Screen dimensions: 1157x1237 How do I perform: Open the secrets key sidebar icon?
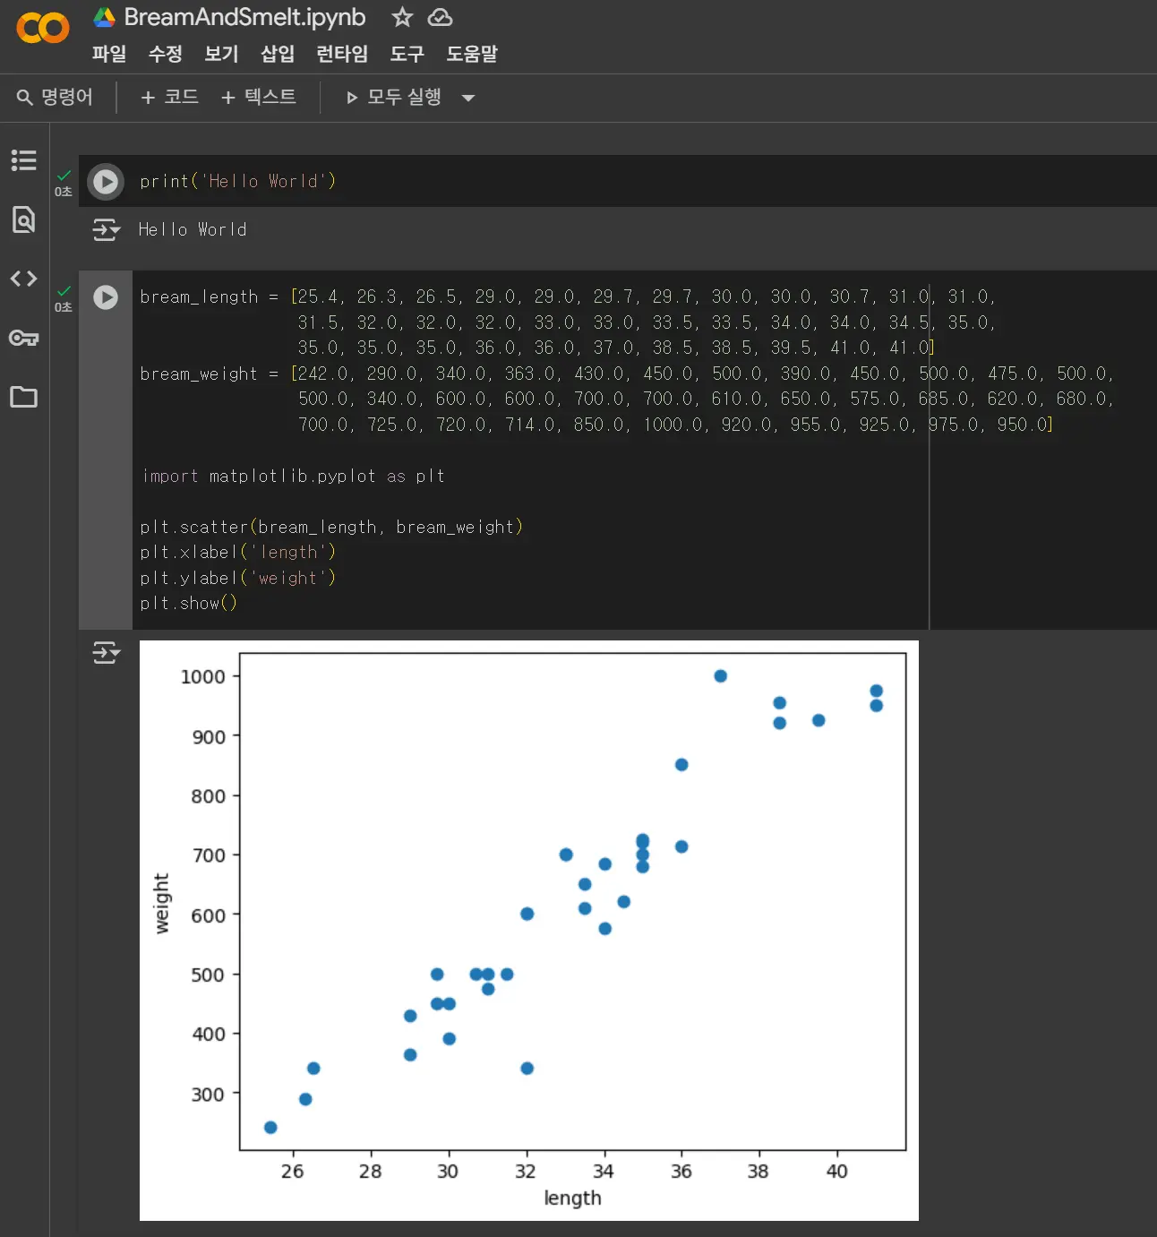point(23,338)
